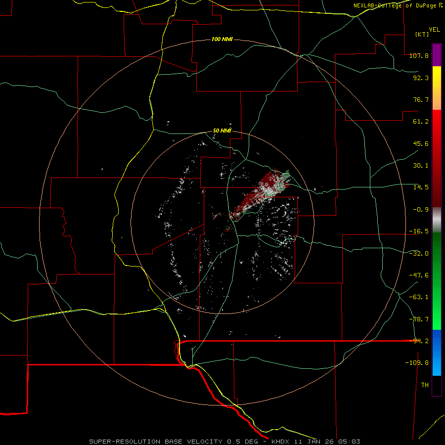Click the 'SUPER-RESOLUTION BASE VELOCITY' product title
445x445 pixels.
pos(156,442)
